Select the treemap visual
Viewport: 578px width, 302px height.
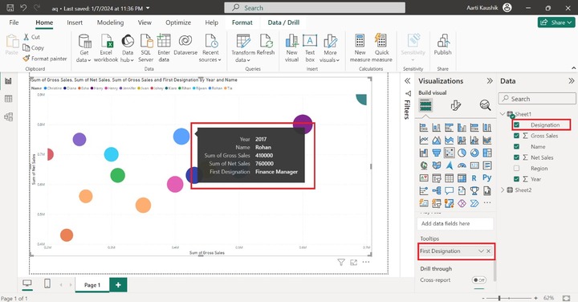(x=487, y=153)
